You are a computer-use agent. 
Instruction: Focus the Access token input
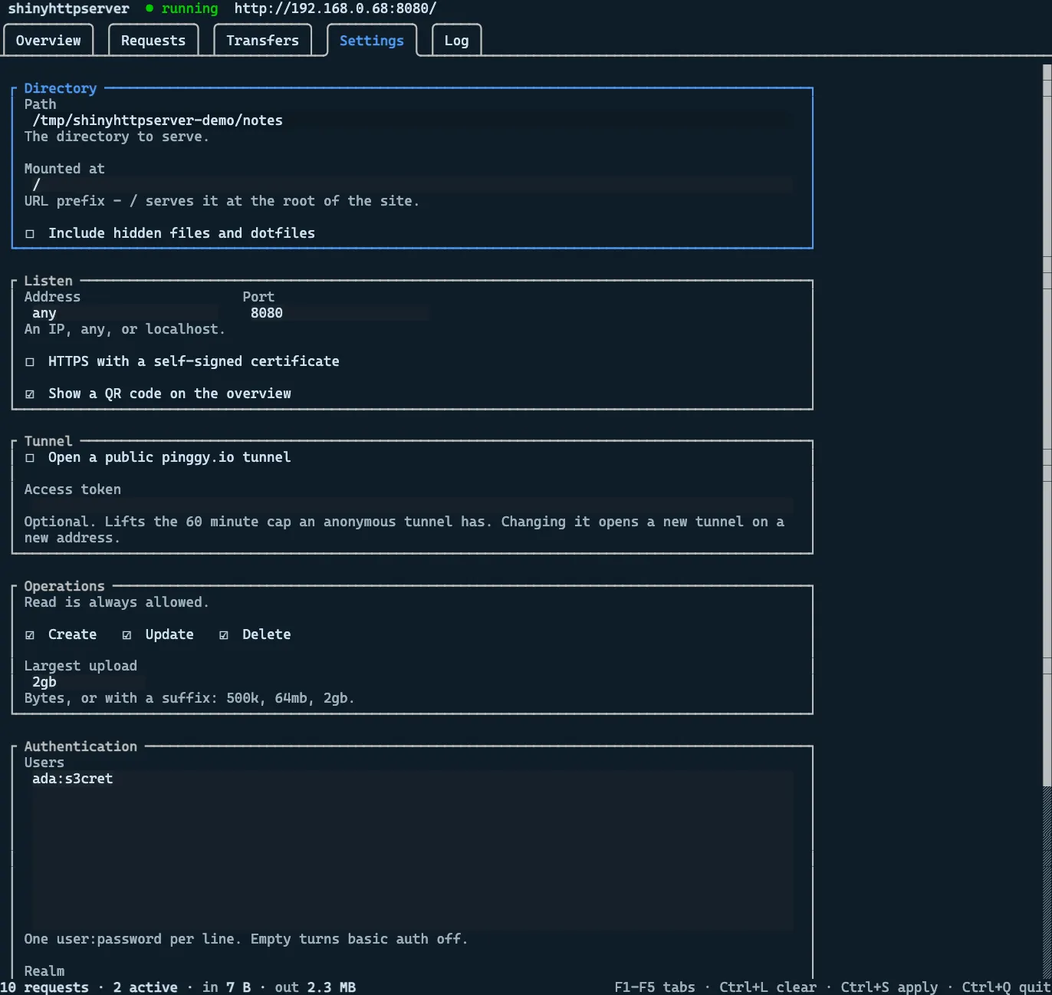tap(409, 506)
